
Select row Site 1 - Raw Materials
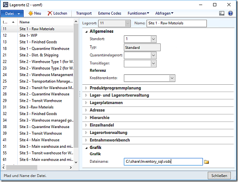click(x=37, y=29)
